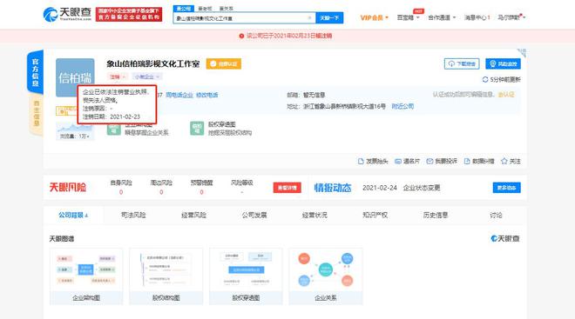Click the red government fund banner badge
Image resolution: width=575 pixels, height=319 pixels.
click(x=129, y=14)
